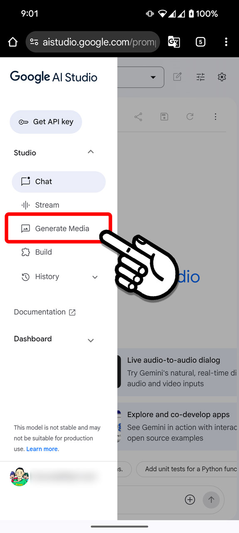Screen dimensions: 239x533
Task: Click the Add unit tests suggestion chip
Action: click(x=187, y=469)
